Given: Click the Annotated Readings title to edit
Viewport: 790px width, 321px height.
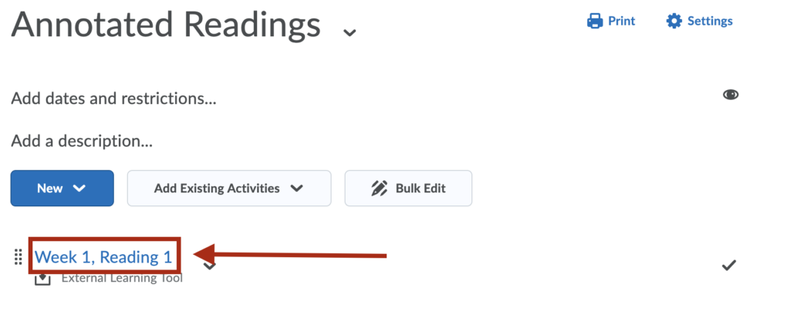Looking at the screenshot, I should [x=166, y=25].
